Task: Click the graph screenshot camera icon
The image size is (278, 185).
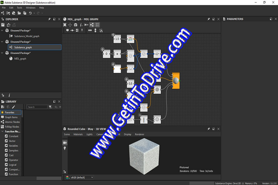Action: tap(76, 25)
